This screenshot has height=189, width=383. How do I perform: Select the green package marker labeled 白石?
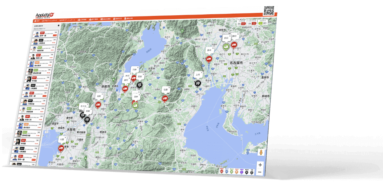pos(226,47)
